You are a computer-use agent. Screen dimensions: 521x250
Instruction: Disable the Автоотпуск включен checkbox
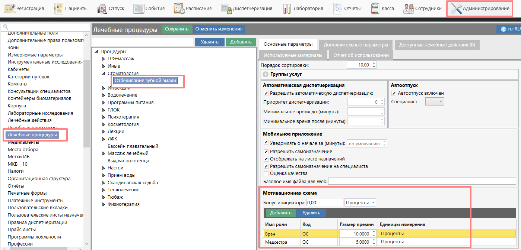394,93
